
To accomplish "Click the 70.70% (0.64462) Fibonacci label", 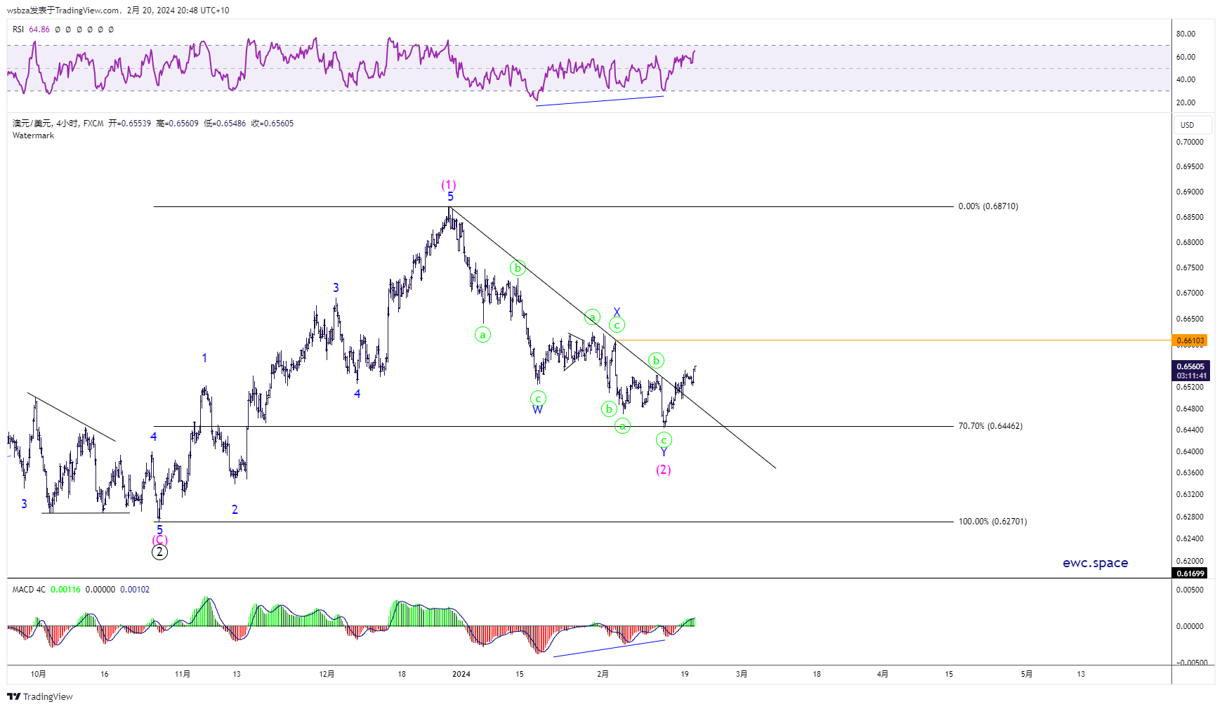I will 990,426.
